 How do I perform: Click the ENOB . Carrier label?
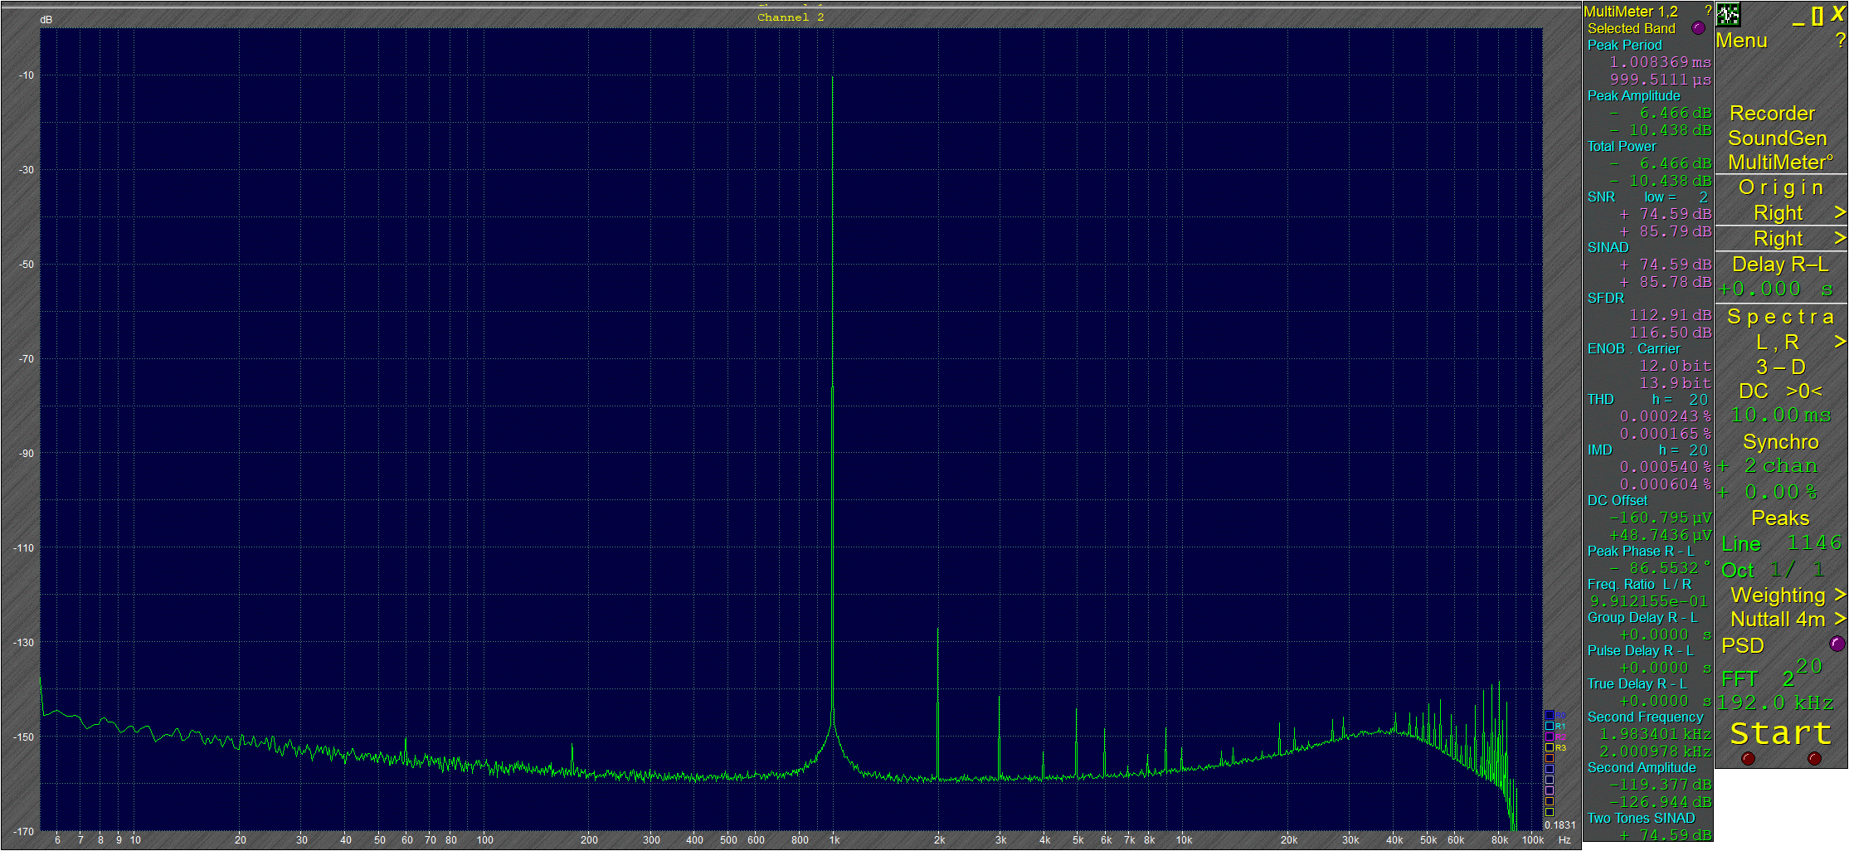pyautogui.click(x=1633, y=349)
